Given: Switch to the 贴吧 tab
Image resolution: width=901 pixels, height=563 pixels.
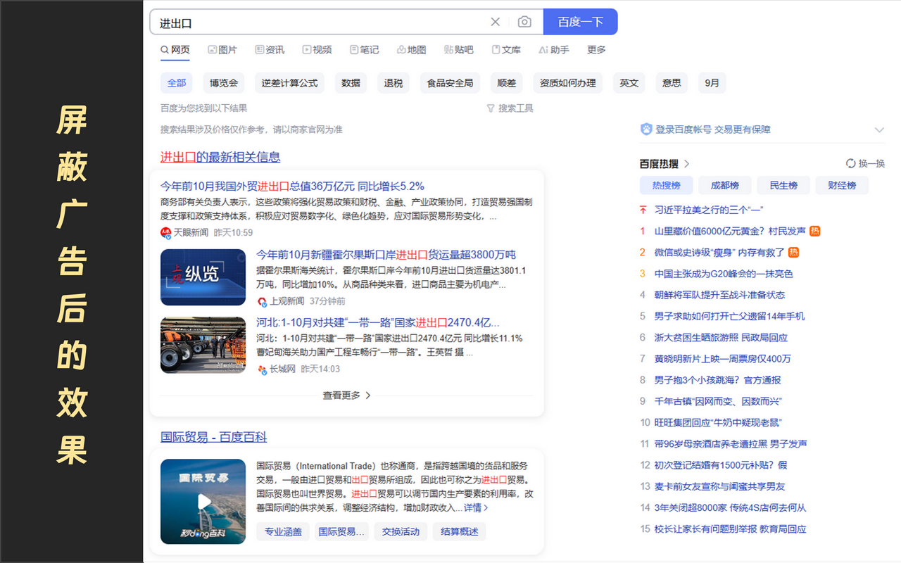Looking at the screenshot, I should [x=462, y=49].
